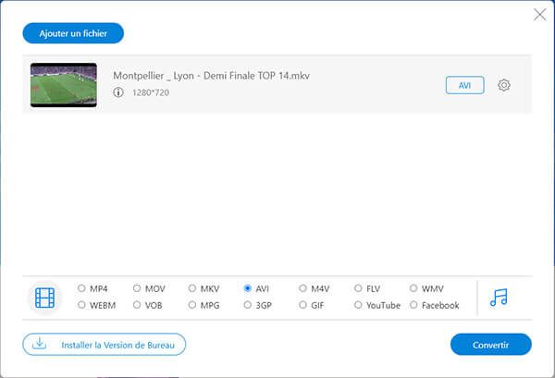Click the file info icon

[118, 92]
